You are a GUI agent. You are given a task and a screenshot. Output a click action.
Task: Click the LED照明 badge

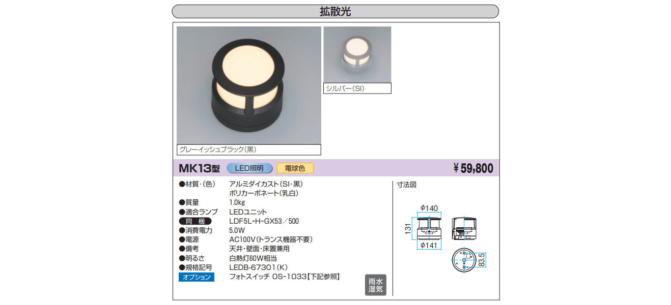249,168
